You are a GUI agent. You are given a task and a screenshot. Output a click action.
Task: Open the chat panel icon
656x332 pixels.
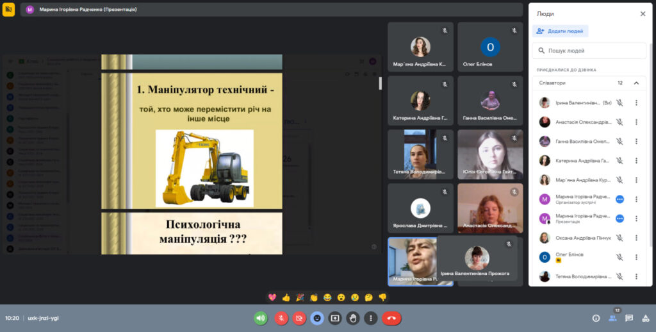tap(629, 318)
